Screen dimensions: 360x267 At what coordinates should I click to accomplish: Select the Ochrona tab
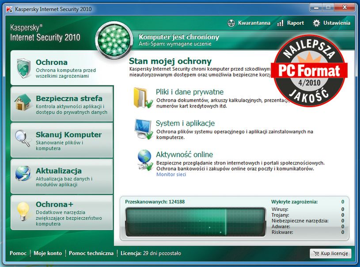click(x=62, y=68)
